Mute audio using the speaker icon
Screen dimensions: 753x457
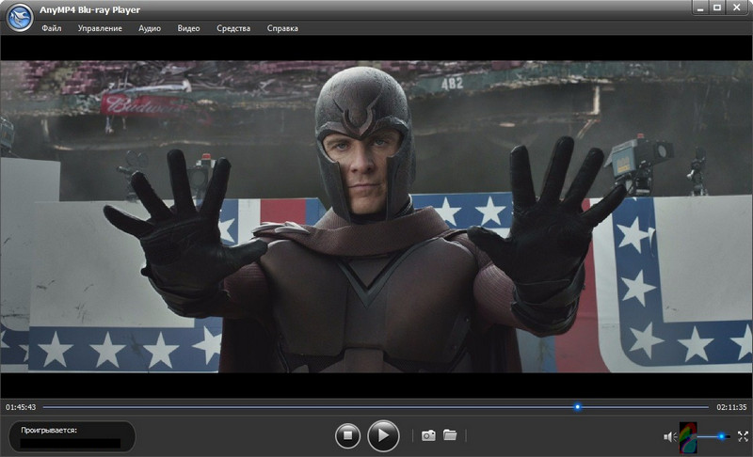(669, 436)
